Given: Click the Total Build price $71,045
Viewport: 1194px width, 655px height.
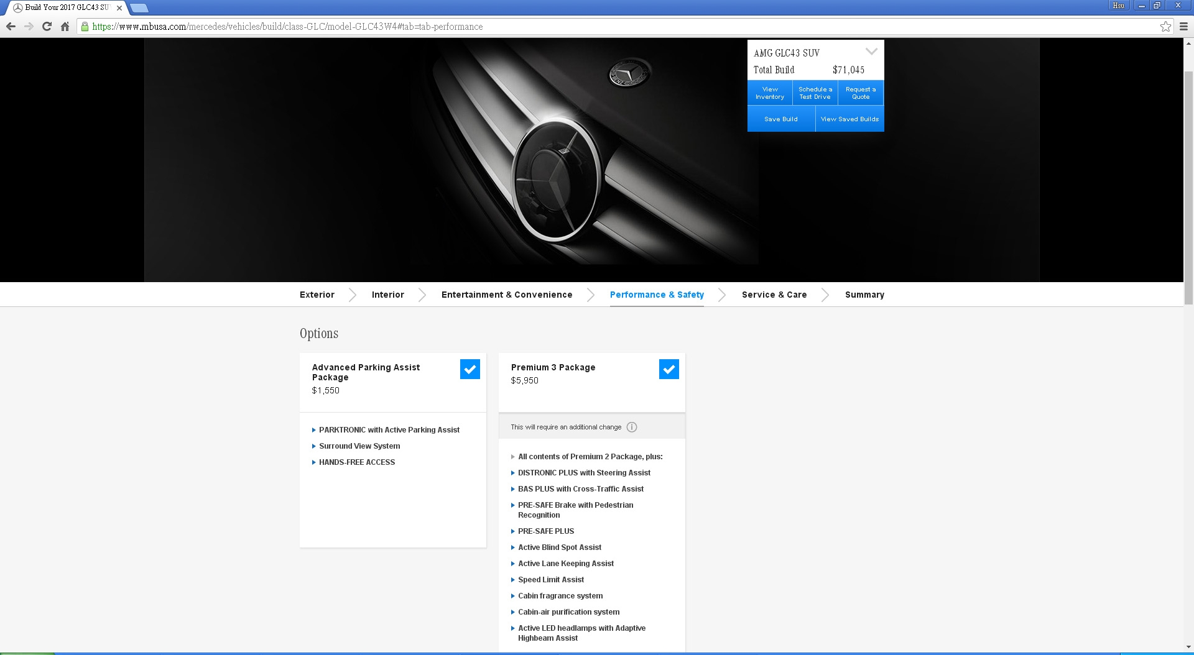Looking at the screenshot, I should click(848, 70).
